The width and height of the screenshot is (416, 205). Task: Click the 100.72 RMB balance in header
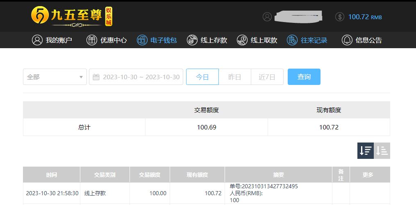365,17
